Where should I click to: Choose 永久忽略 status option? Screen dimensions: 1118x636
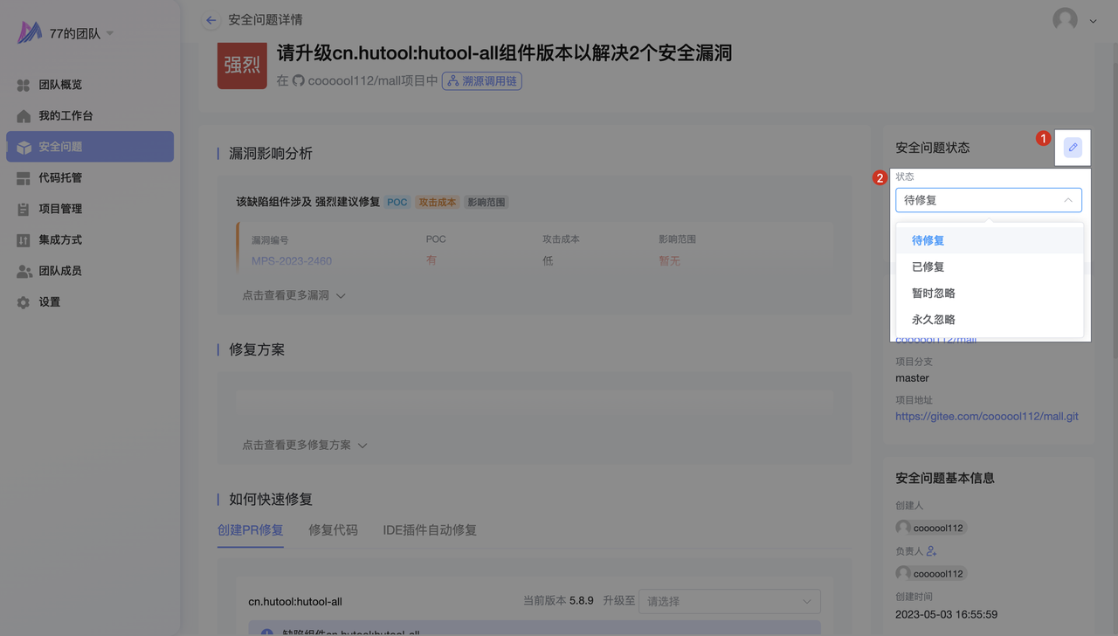point(933,320)
